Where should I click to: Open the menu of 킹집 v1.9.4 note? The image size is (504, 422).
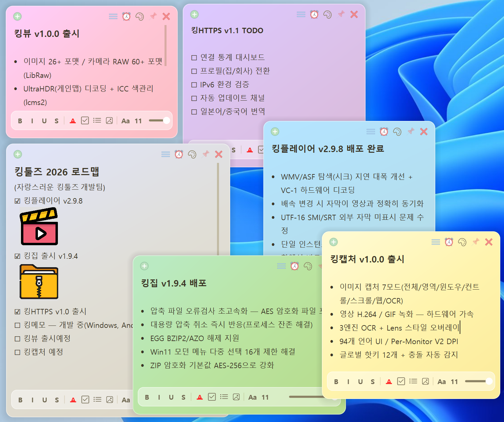point(281,266)
